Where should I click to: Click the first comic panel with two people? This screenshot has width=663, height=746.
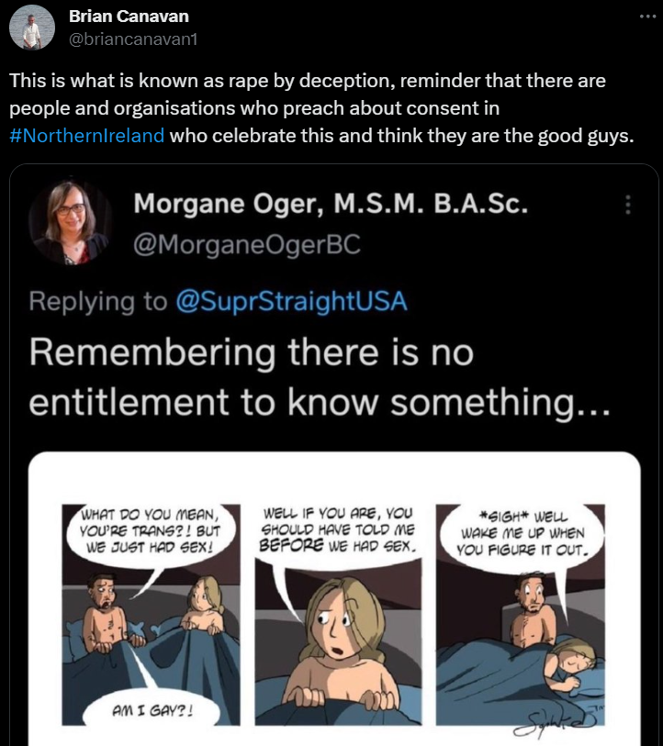point(151,615)
